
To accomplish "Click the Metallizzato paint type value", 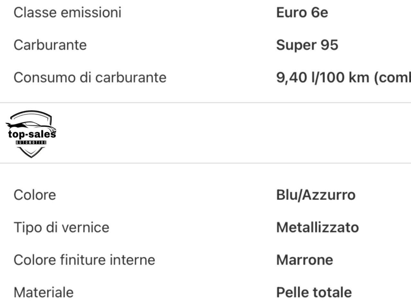I will point(317,227).
